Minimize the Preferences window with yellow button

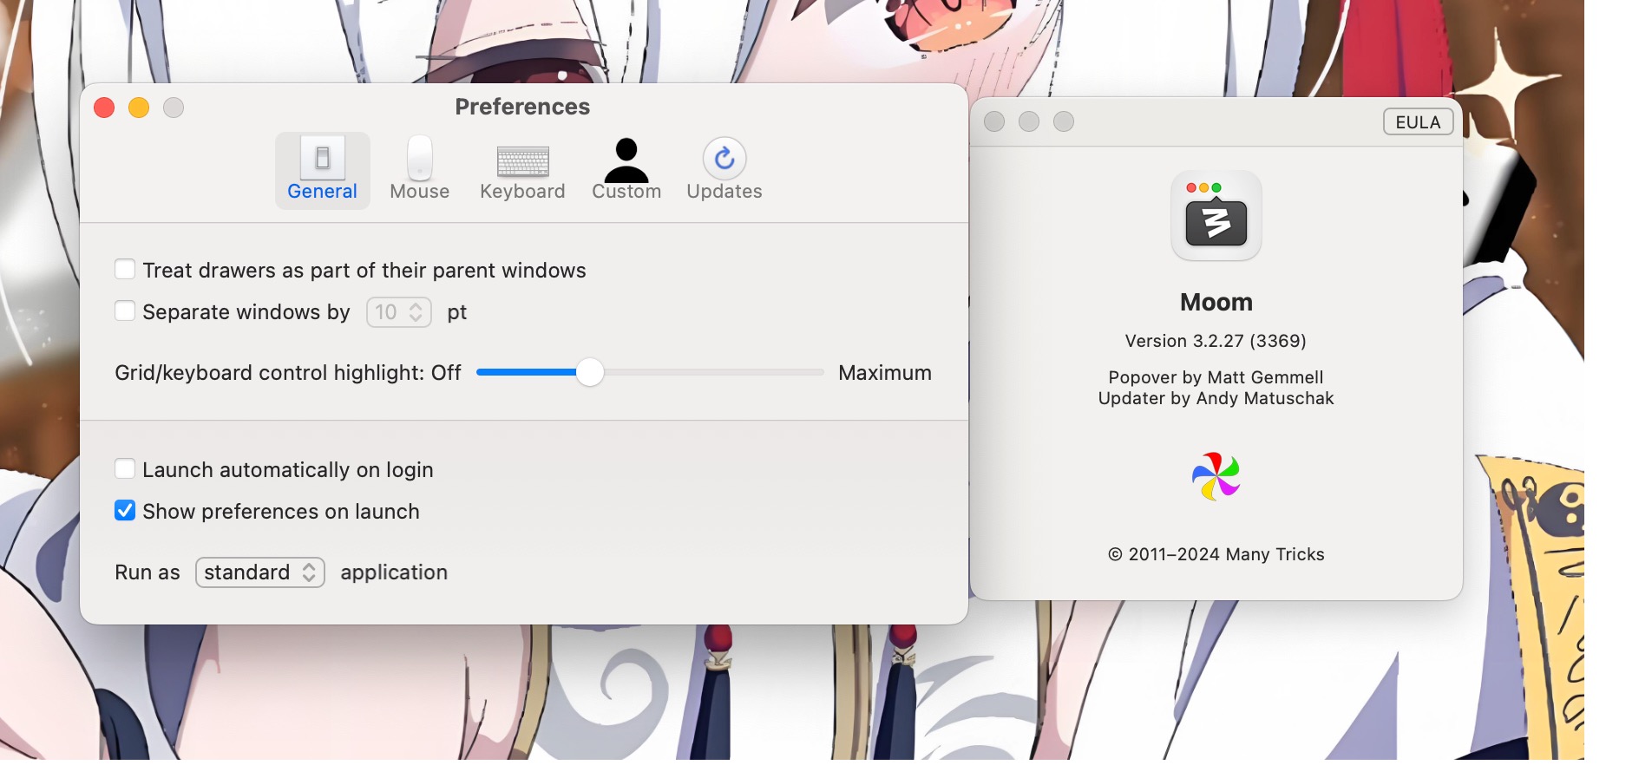point(139,108)
